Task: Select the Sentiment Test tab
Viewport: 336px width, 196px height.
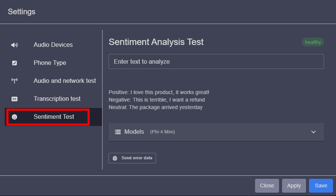Action: [54, 117]
